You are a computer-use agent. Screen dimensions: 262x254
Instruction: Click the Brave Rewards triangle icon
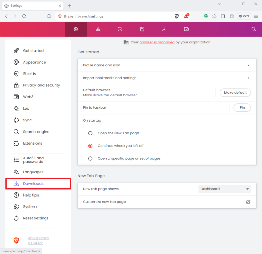click(x=186, y=16)
